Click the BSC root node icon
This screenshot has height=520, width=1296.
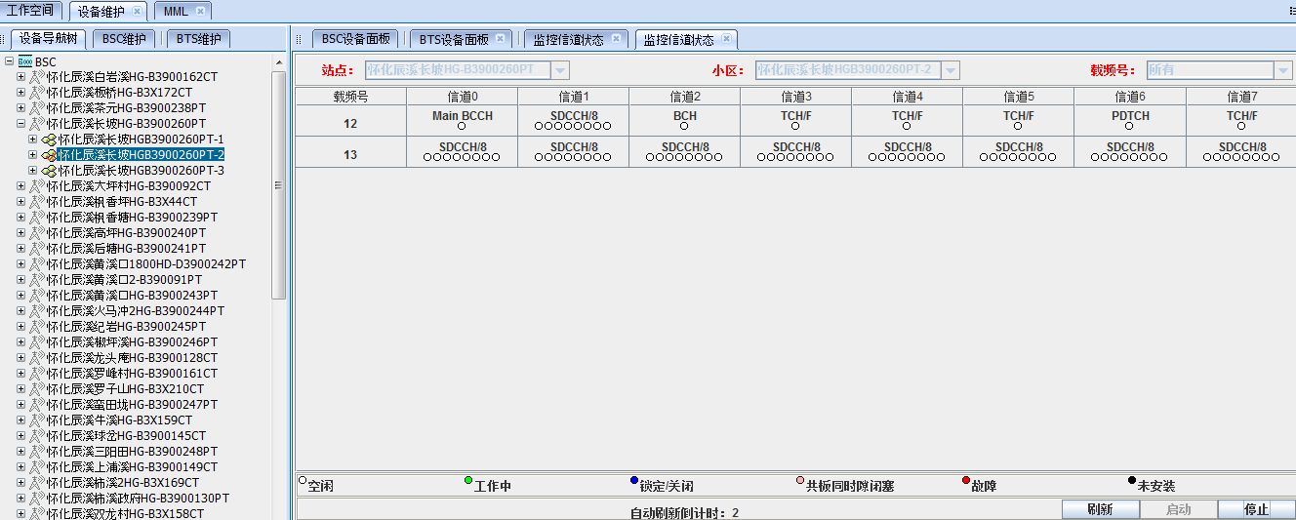tap(24, 61)
